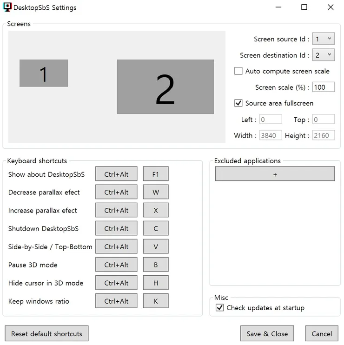Click the 'Excluded applications' group title

tap(247, 161)
